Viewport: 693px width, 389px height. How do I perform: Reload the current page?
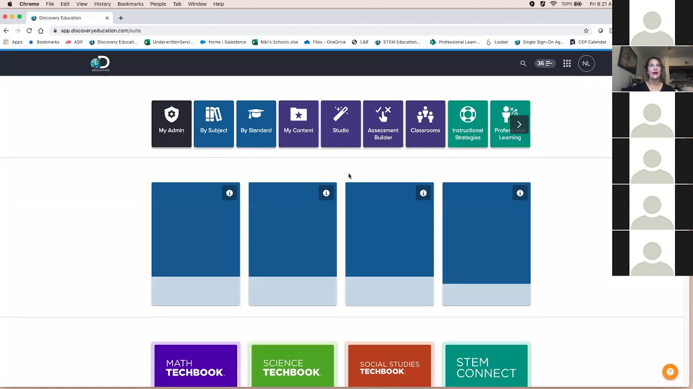(x=29, y=31)
